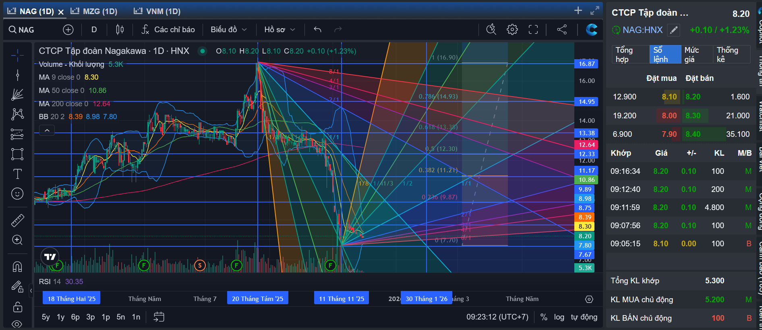
Task: Open 'Các chỉ báo' indicators
Action: pyautogui.click(x=168, y=29)
